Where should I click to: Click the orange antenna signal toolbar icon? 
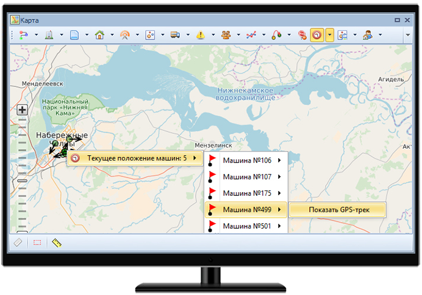(x=124, y=35)
